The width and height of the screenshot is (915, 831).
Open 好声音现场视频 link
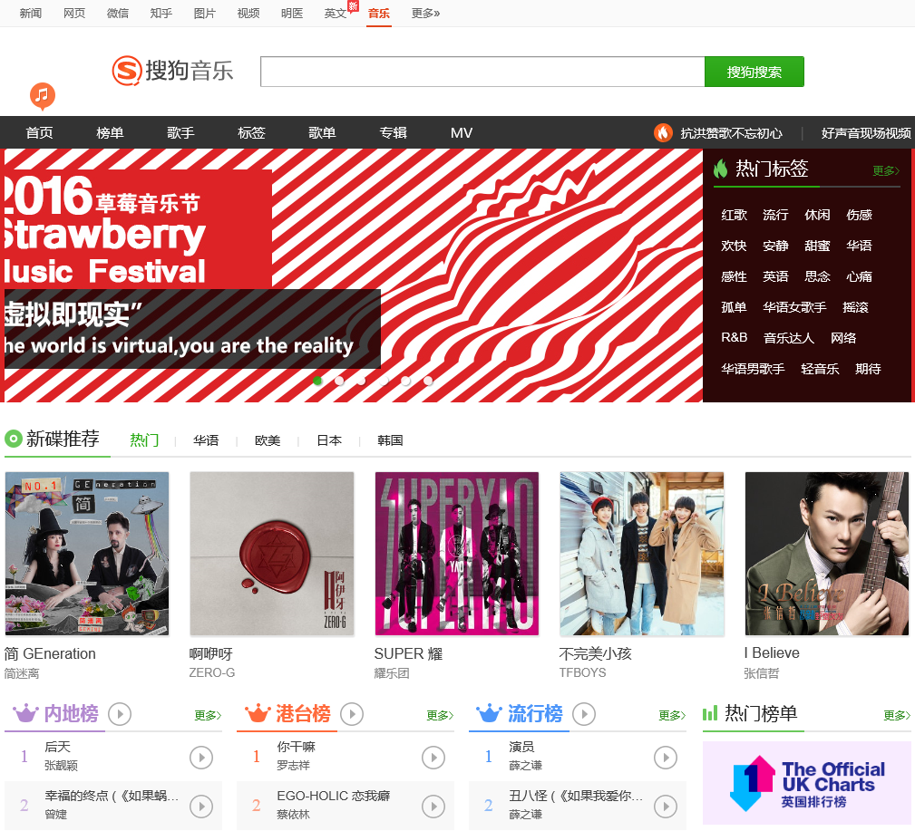tap(866, 133)
